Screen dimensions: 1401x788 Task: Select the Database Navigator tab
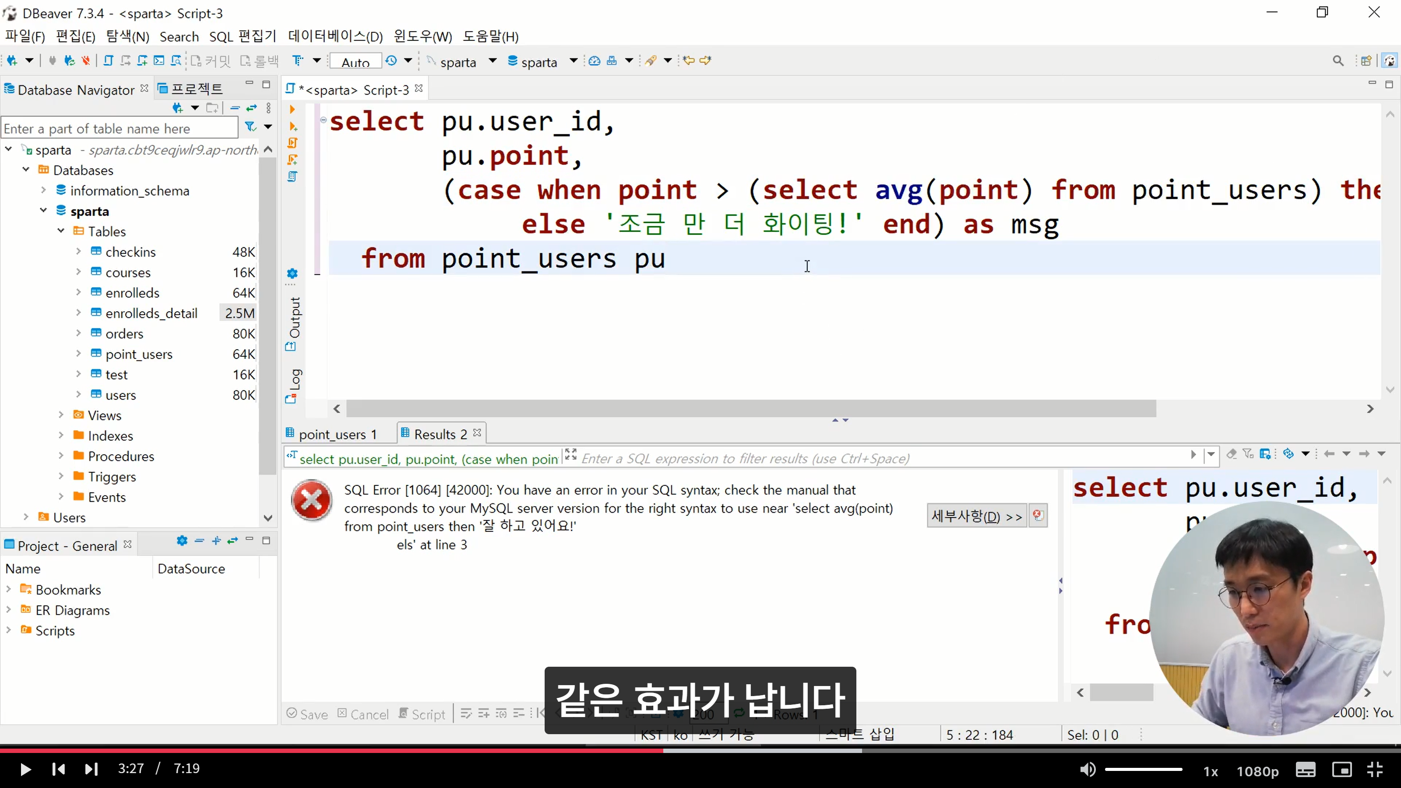click(x=76, y=90)
